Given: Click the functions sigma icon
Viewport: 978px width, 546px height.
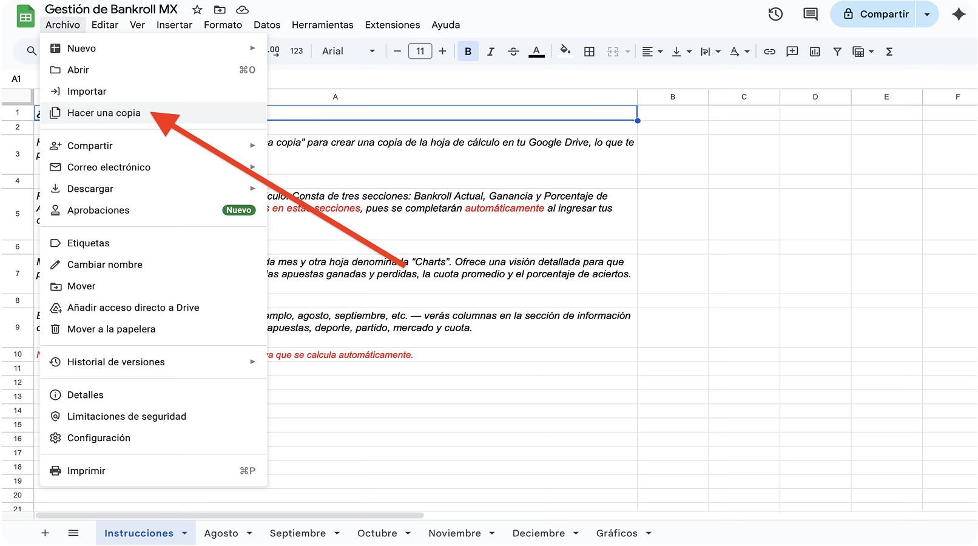Looking at the screenshot, I should [889, 52].
